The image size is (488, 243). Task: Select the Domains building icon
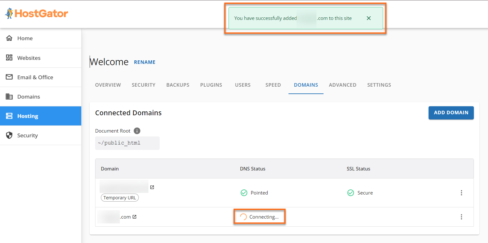10,96
